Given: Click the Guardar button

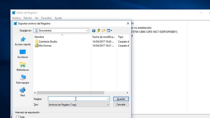Looking at the screenshot, I should (121, 99).
